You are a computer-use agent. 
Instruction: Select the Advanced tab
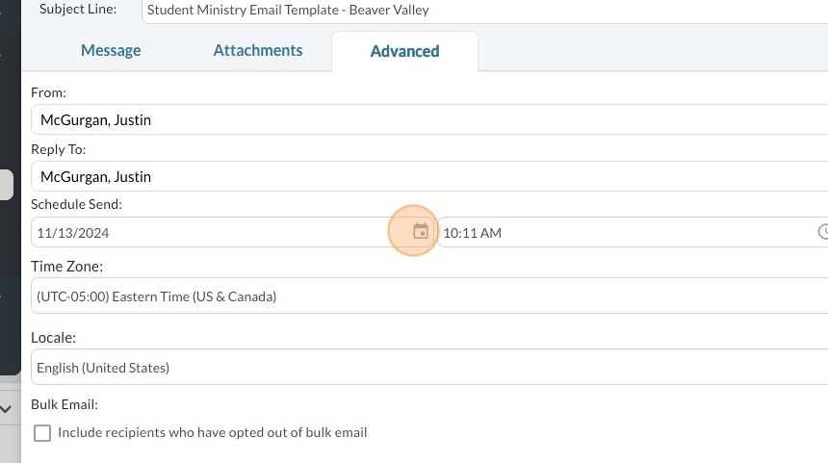click(x=404, y=52)
